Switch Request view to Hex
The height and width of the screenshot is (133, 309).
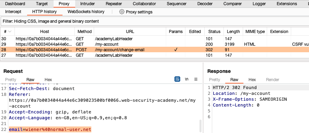[48, 79]
